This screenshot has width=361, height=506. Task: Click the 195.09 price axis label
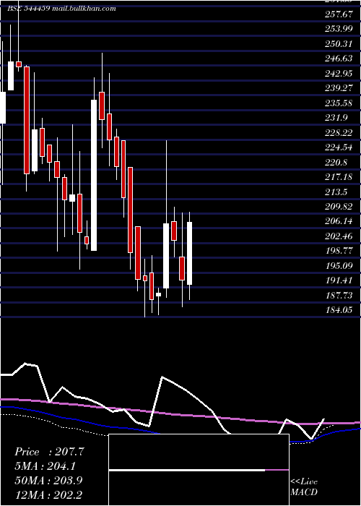339,265
